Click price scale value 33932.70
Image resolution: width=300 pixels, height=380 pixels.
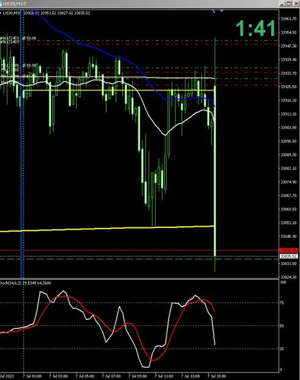[x=288, y=73]
